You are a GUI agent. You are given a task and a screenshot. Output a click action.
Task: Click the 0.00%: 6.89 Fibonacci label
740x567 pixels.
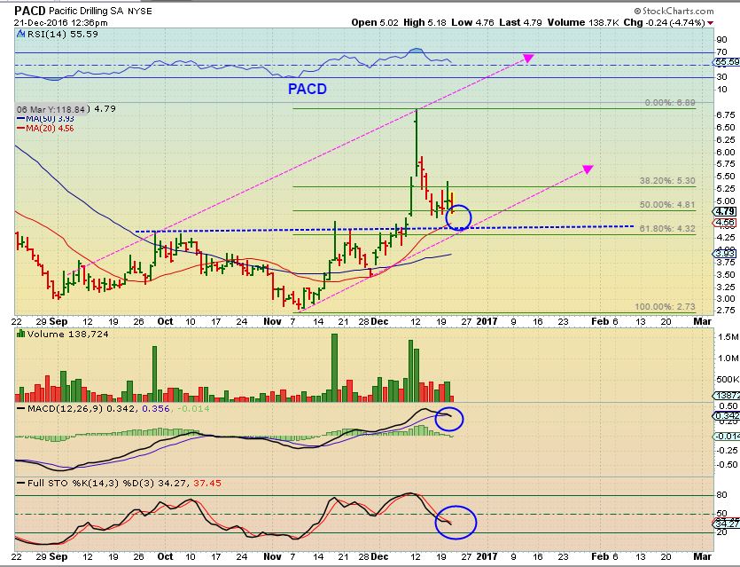tap(670, 103)
